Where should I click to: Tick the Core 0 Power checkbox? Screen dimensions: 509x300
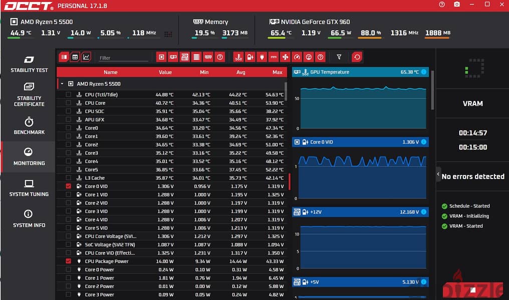68,269
